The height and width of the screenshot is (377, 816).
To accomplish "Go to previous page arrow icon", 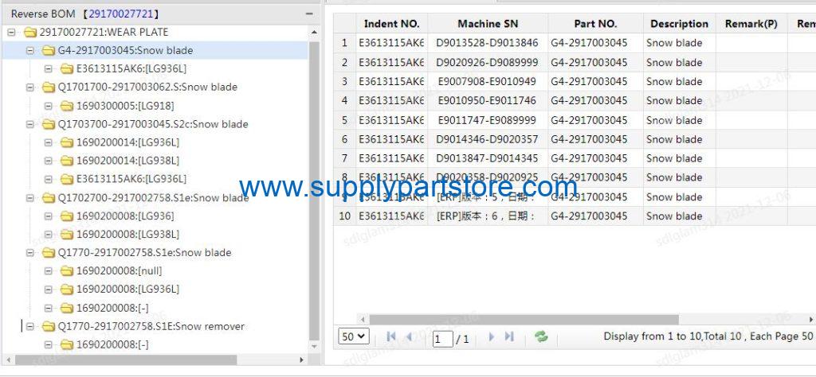I will 410,337.
